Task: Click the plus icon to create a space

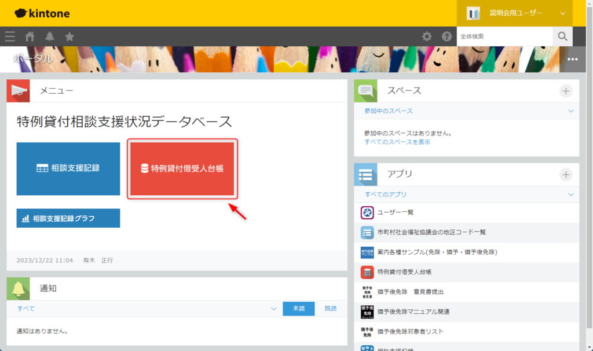Action: (x=566, y=91)
